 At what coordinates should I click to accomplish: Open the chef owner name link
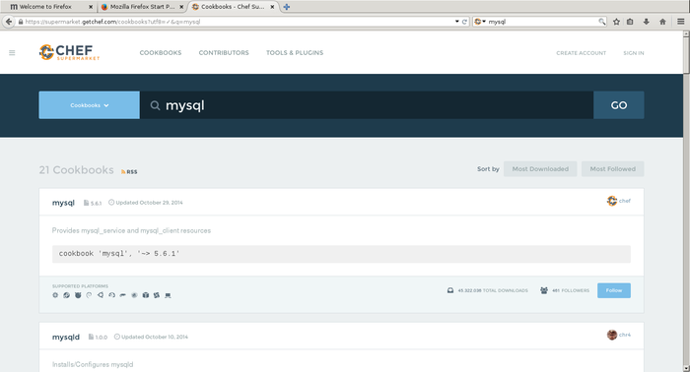tap(625, 201)
